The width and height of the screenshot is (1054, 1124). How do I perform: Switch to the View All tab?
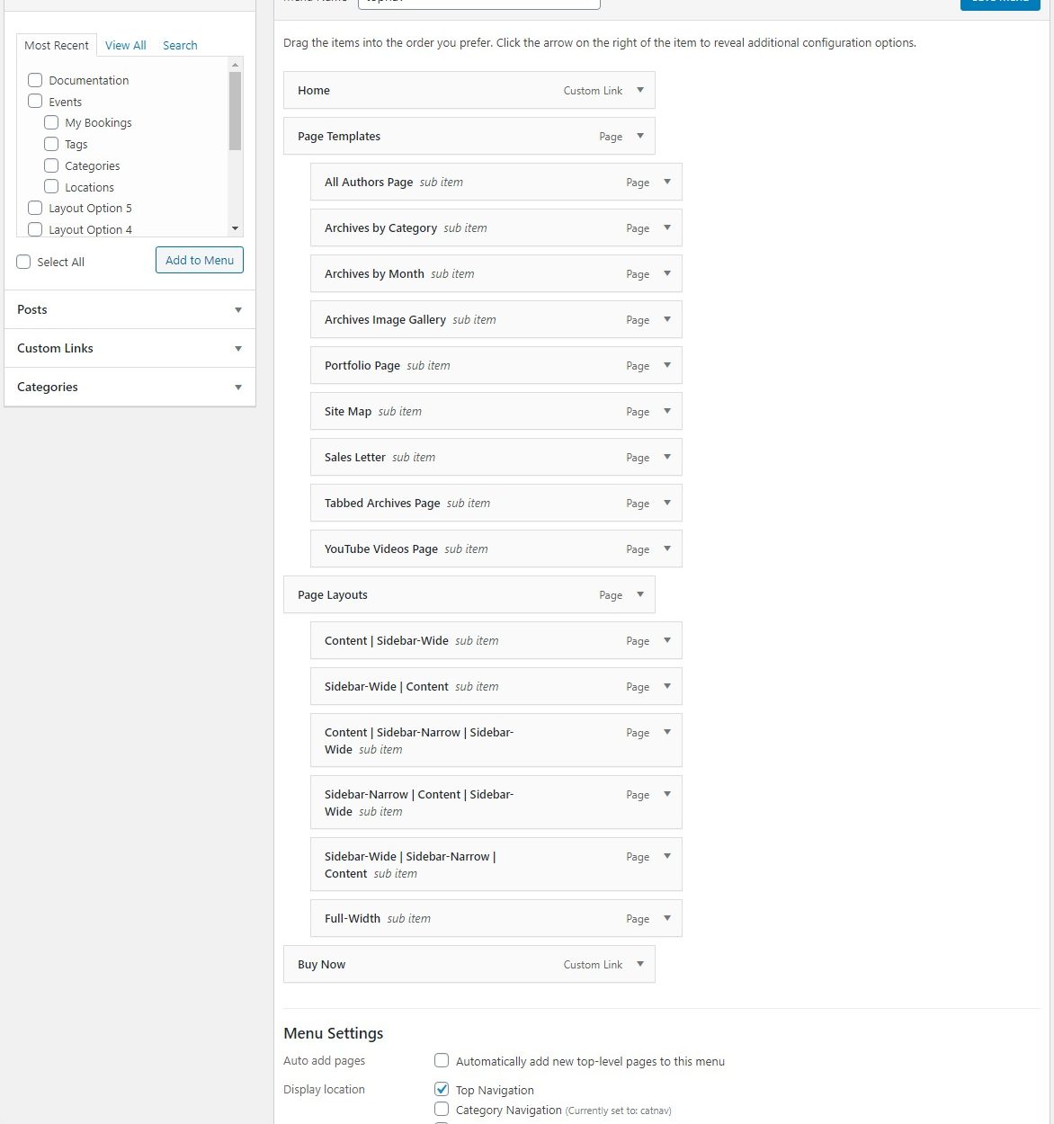pyautogui.click(x=125, y=45)
